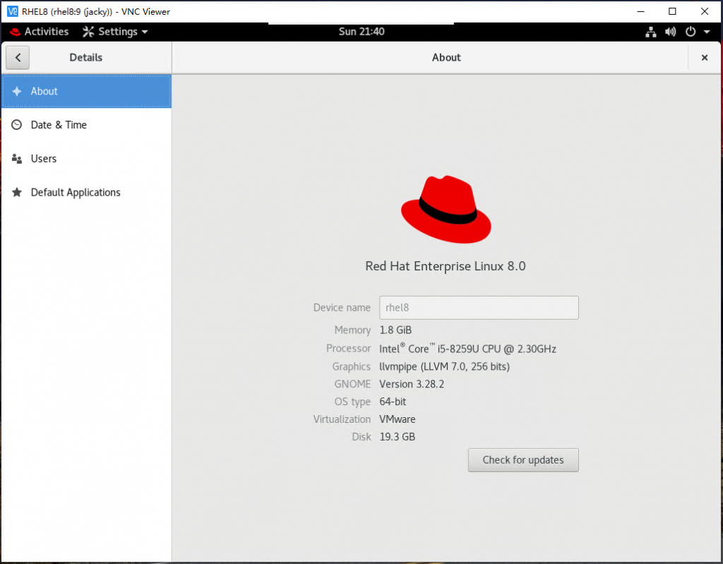Click the About header title

446,58
